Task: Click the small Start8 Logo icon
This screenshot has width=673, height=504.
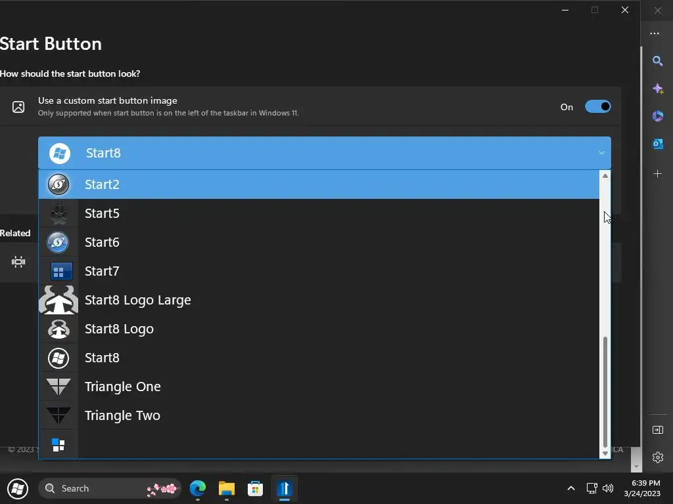Action: tap(58, 329)
